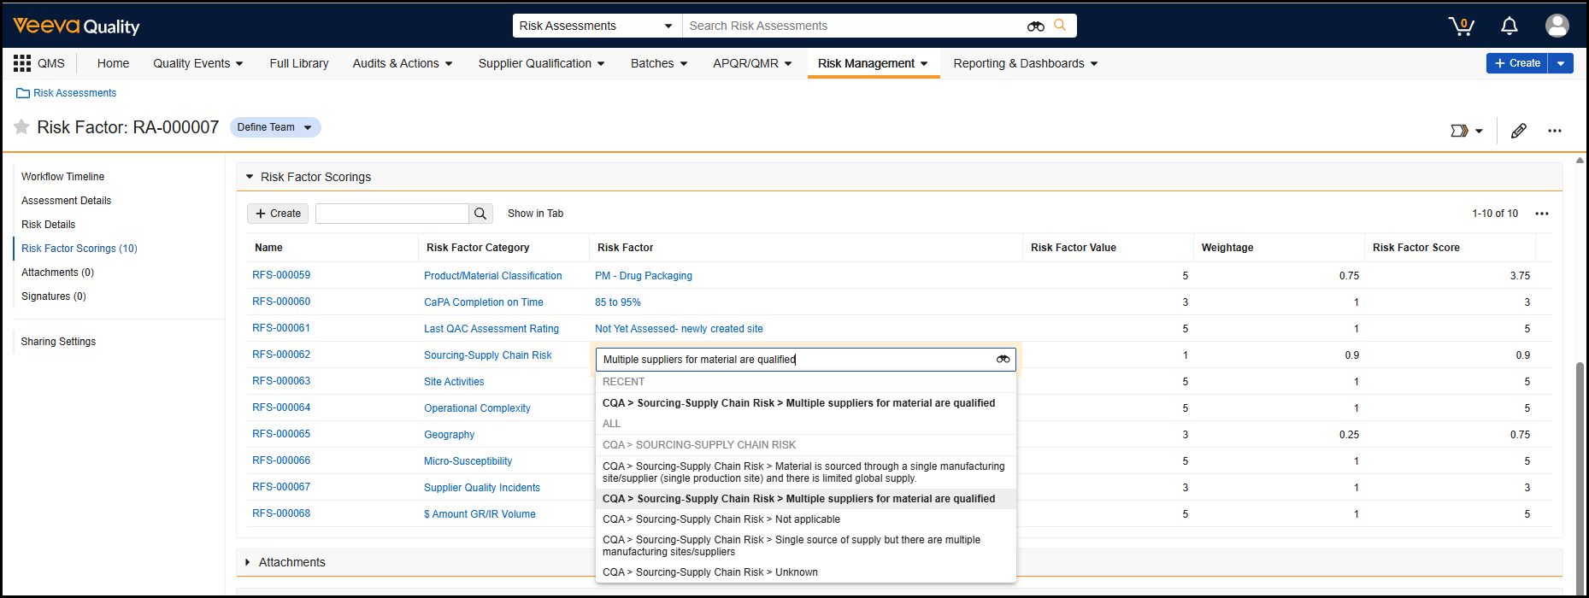
Task: Click the orange search magnifier icon
Action: (x=1060, y=26)
